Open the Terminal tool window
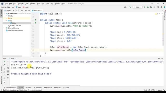The height and width of the screenshot is (93, 166). pyautogui.click(x=48, y=88)
